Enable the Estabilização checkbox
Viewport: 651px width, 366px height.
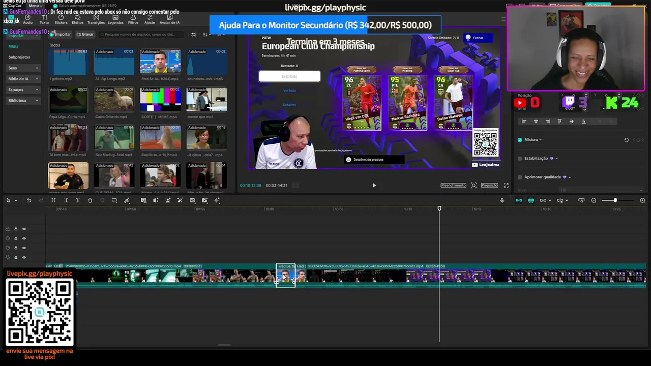click(520, 159)
